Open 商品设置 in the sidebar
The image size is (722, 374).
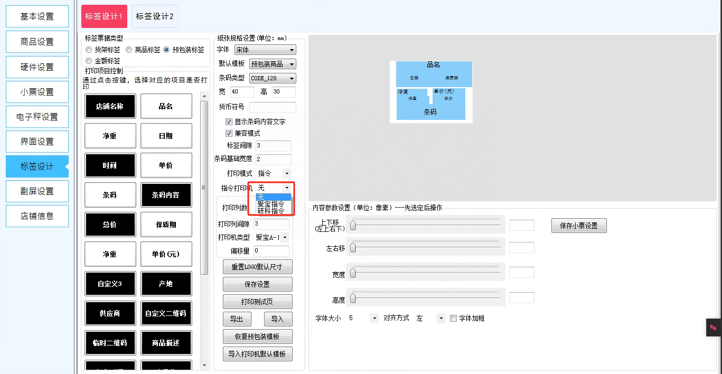pyautogui.click(x=37, y=42)
